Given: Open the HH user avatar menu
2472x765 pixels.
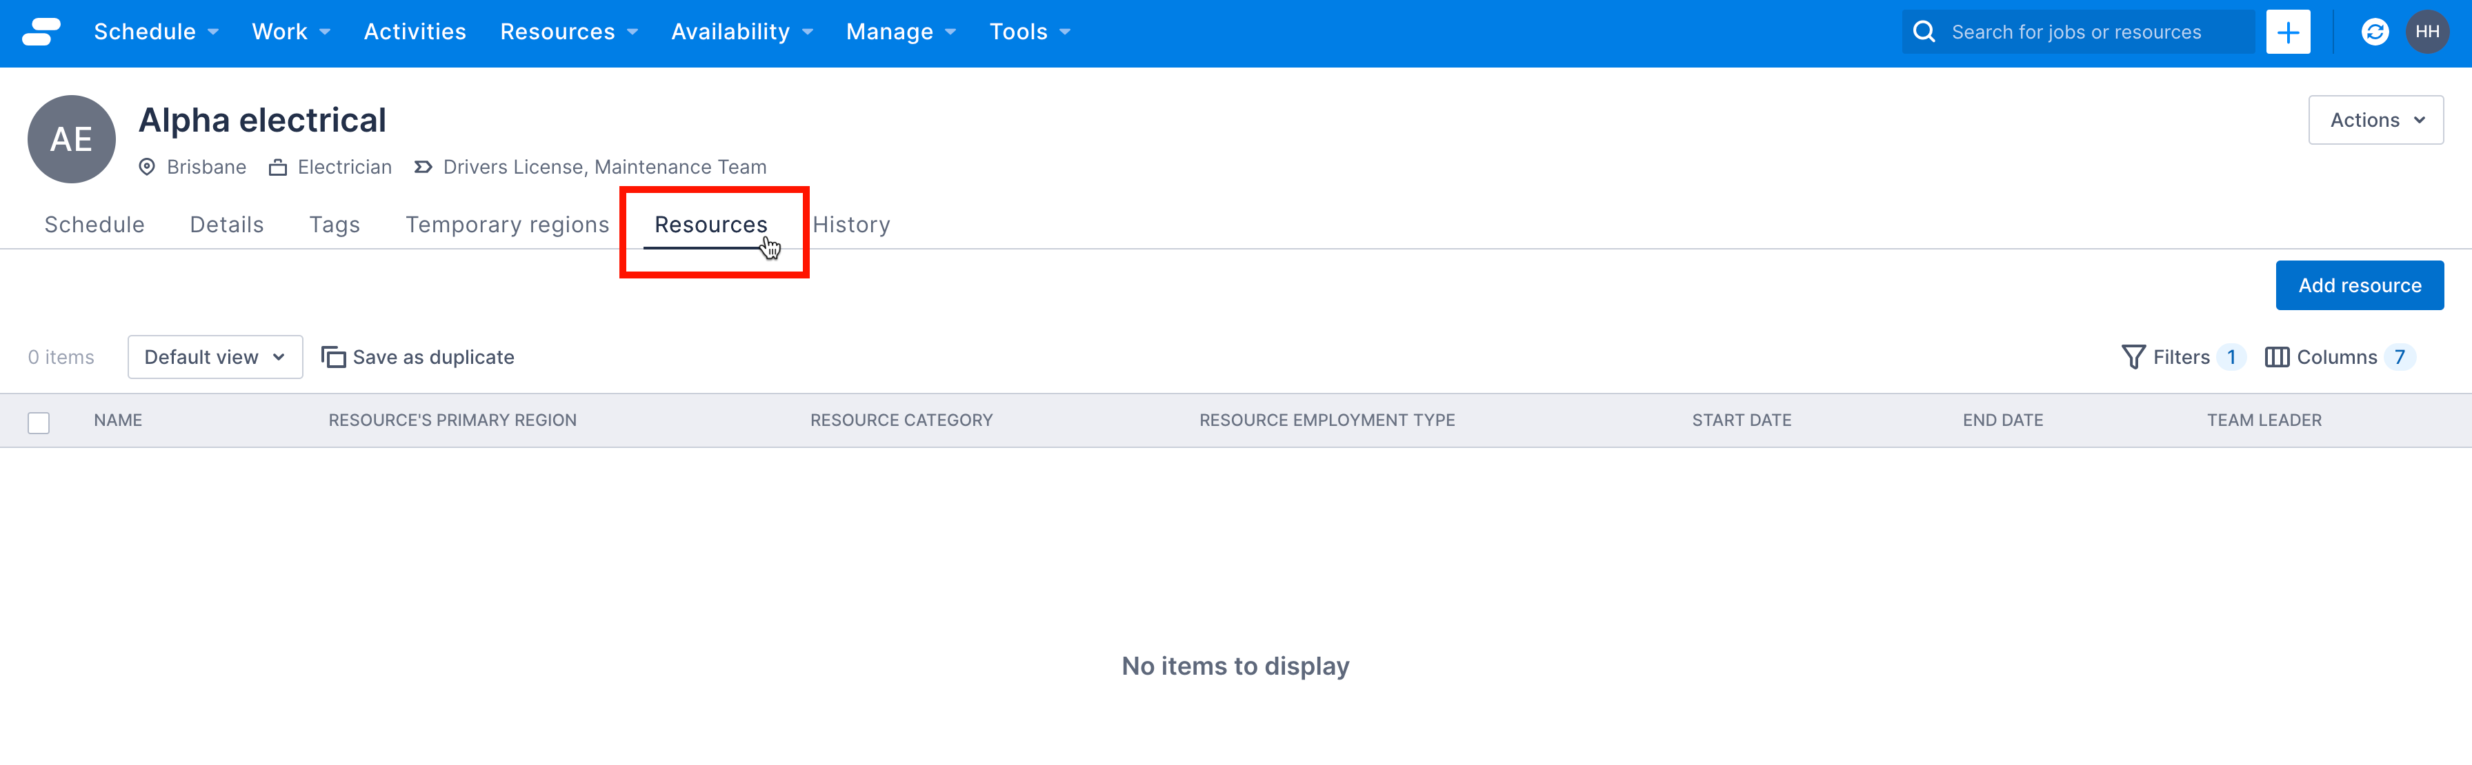Looking at the screenshot, I should coord(2429,32).
